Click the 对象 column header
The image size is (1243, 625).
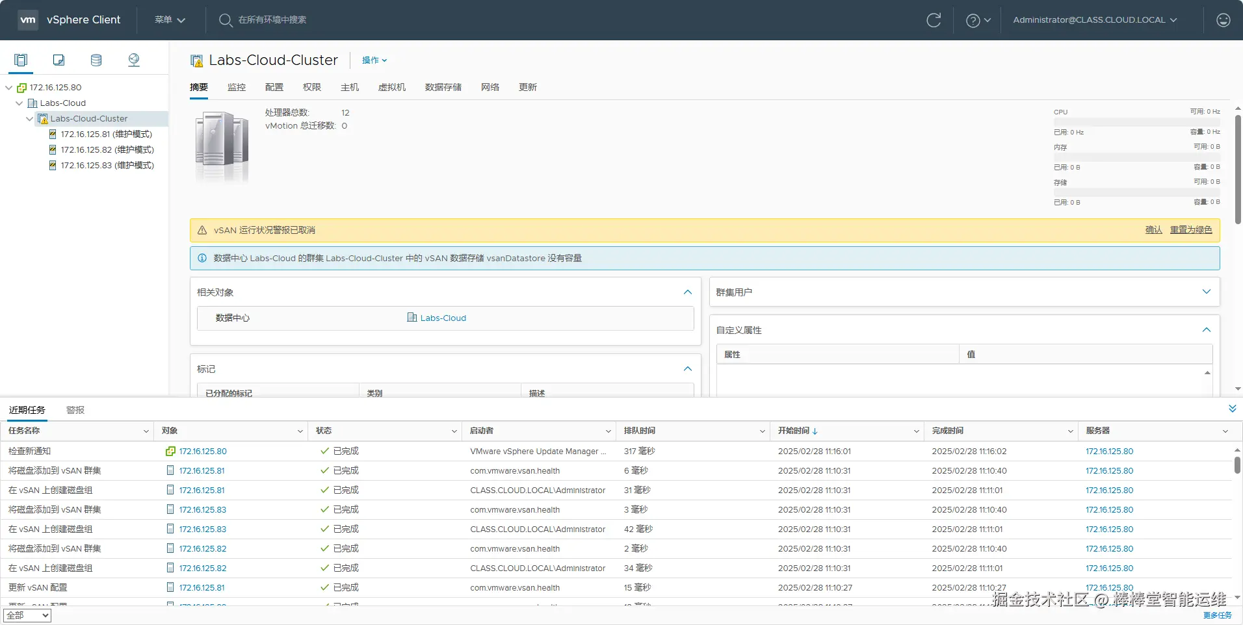point(170,431)
